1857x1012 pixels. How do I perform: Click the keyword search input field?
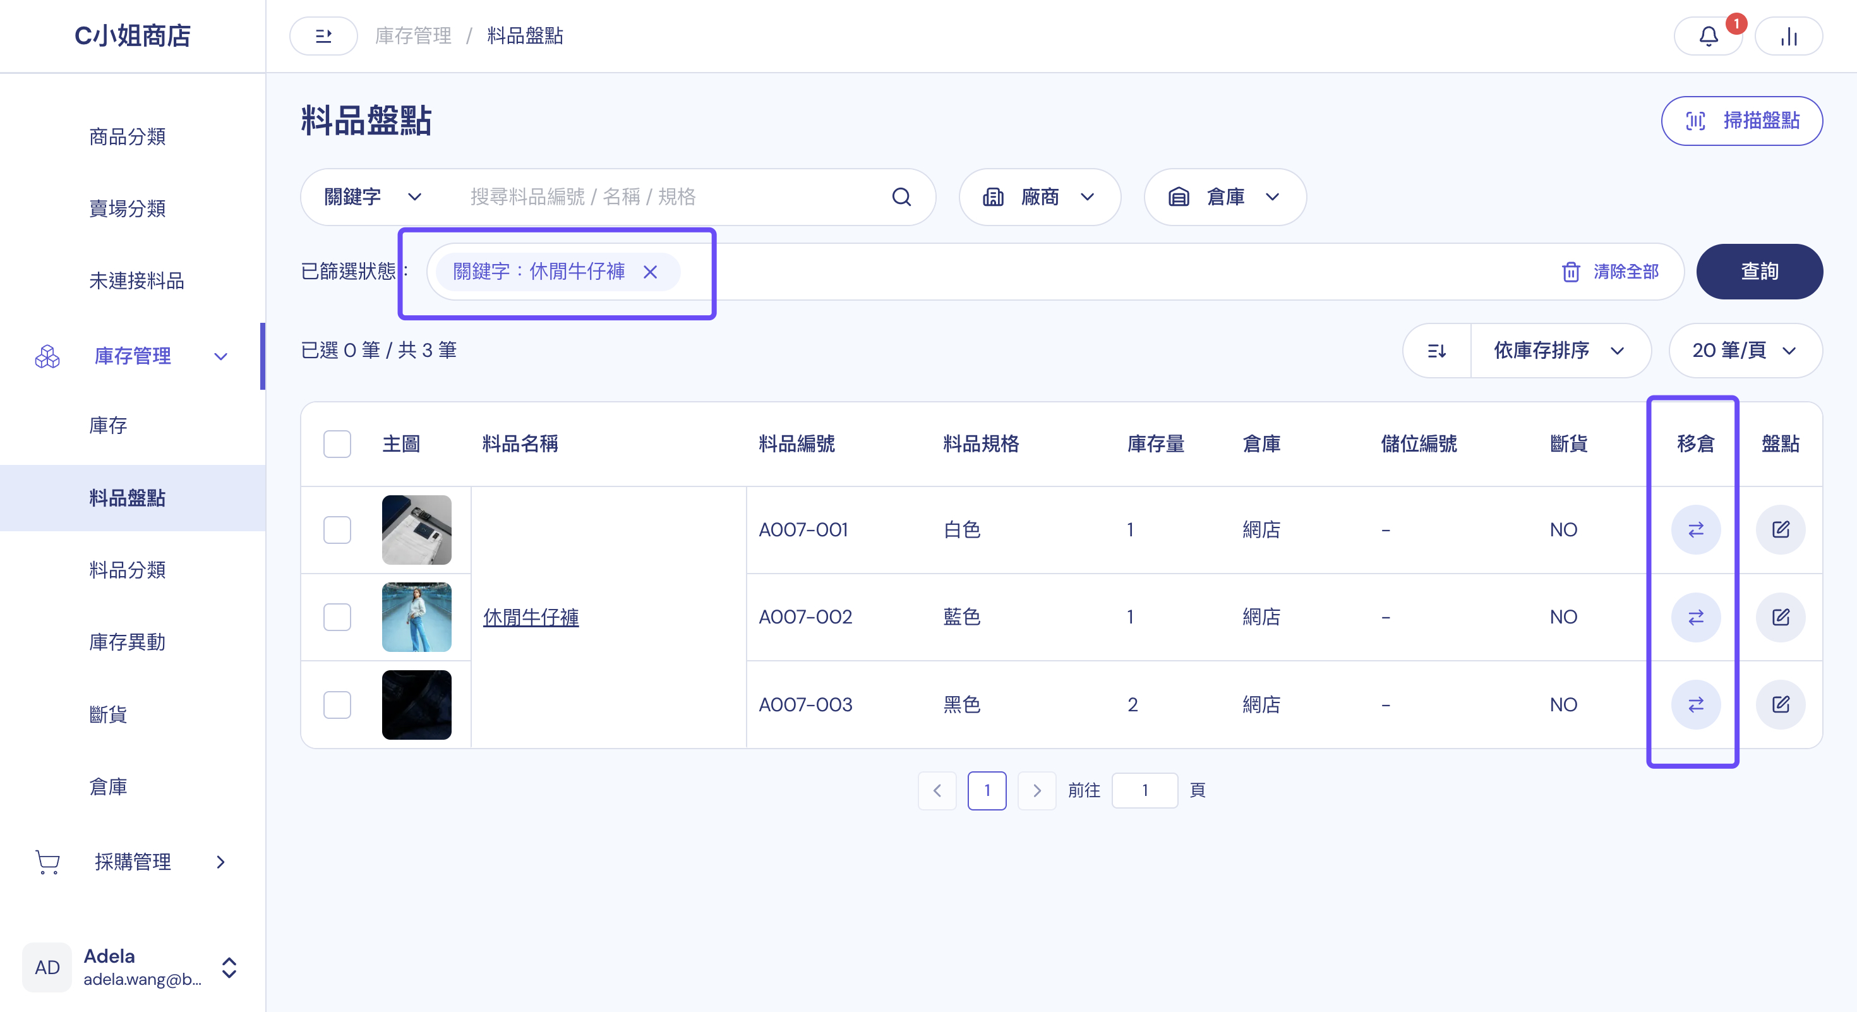coord(670,197)
